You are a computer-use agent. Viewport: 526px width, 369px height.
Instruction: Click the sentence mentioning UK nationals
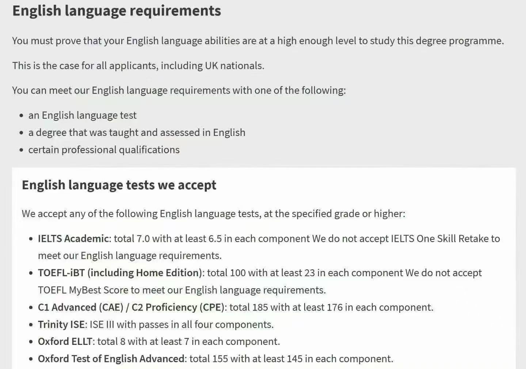[138, 66]
